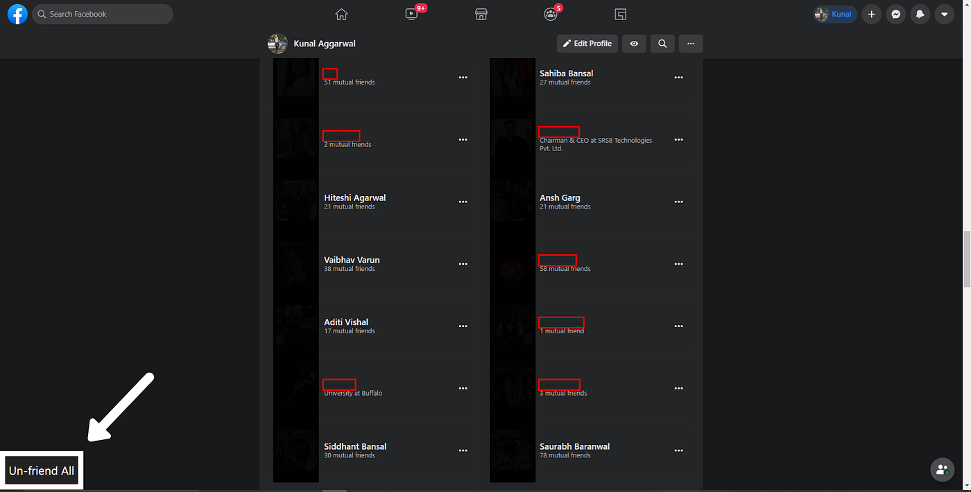
Task: Click Kunal Aggarwal profile name
Action: coord(324,44)
